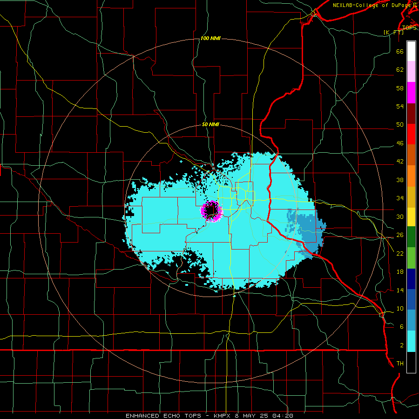Viewport: 419px width, 419px height.
Task: Click the 100 NMI range ring label
Action: (210, 39)
